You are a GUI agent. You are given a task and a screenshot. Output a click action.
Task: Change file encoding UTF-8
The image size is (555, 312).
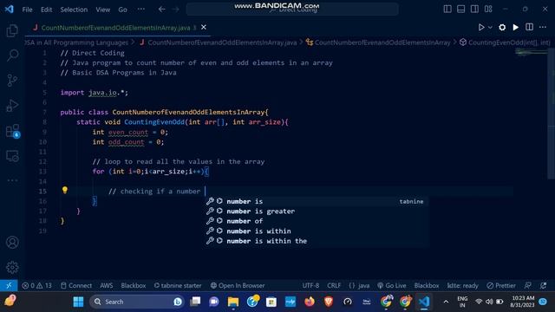pos(310,285)
